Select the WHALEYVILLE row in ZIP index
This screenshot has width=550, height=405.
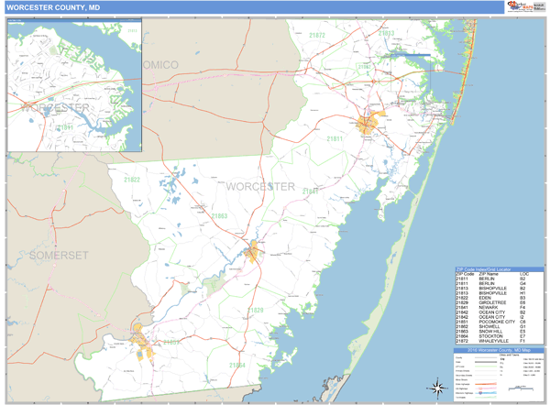pos(500,341)
